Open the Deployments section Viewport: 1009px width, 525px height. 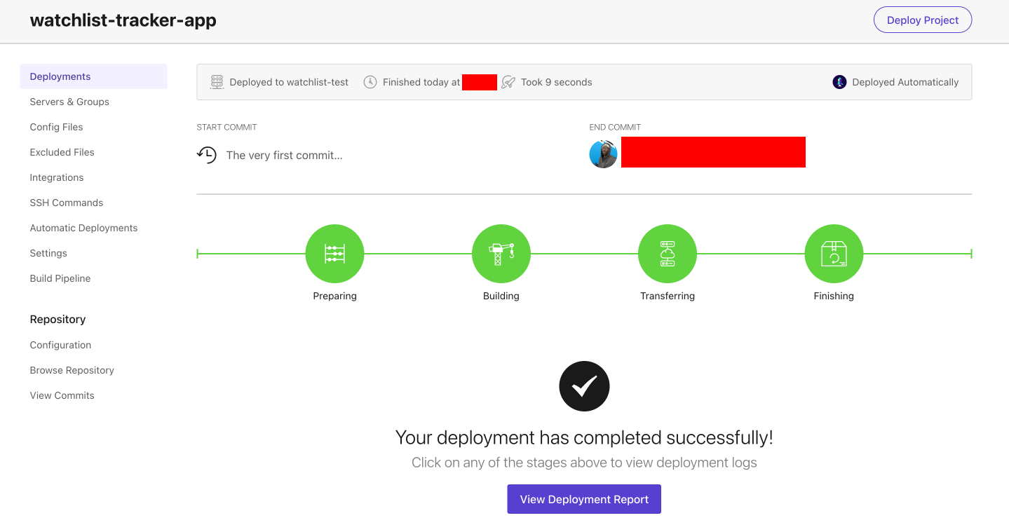coord(60,76)
